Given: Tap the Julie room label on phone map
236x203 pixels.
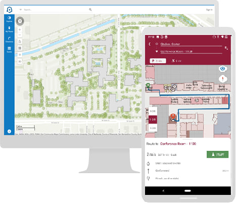Looking at the screenshot, I should [188, 87].
